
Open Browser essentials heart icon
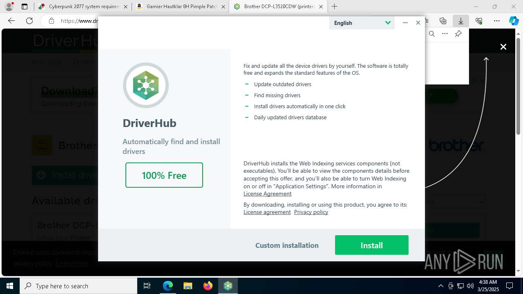pyautogui.click(x=479, y=21)
